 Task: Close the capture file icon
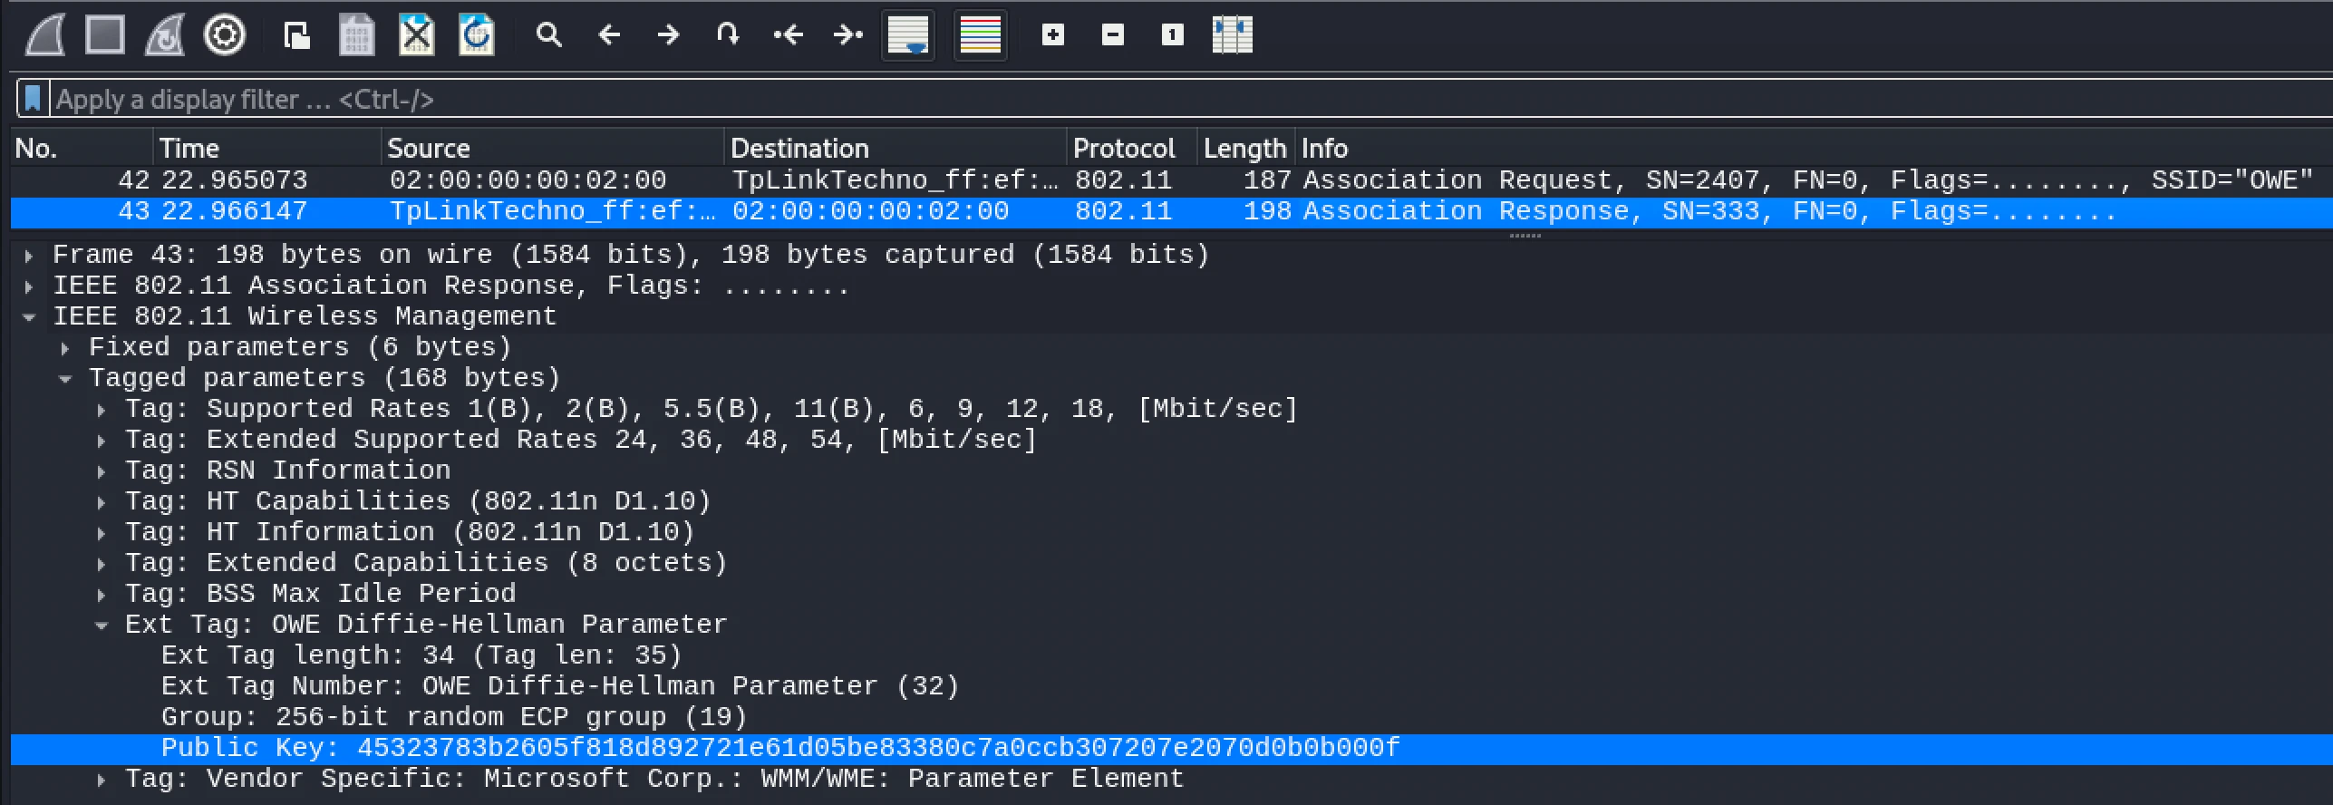pyautogui.click(x=417, y=35)
